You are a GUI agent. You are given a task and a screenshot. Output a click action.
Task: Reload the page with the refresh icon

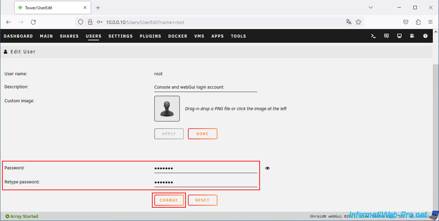pos(33,22)
